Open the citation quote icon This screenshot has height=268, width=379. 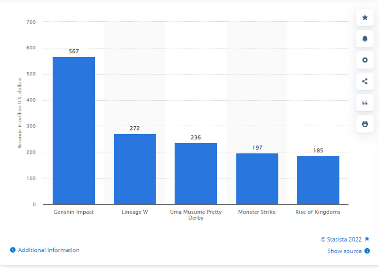(x=365, y=103)
